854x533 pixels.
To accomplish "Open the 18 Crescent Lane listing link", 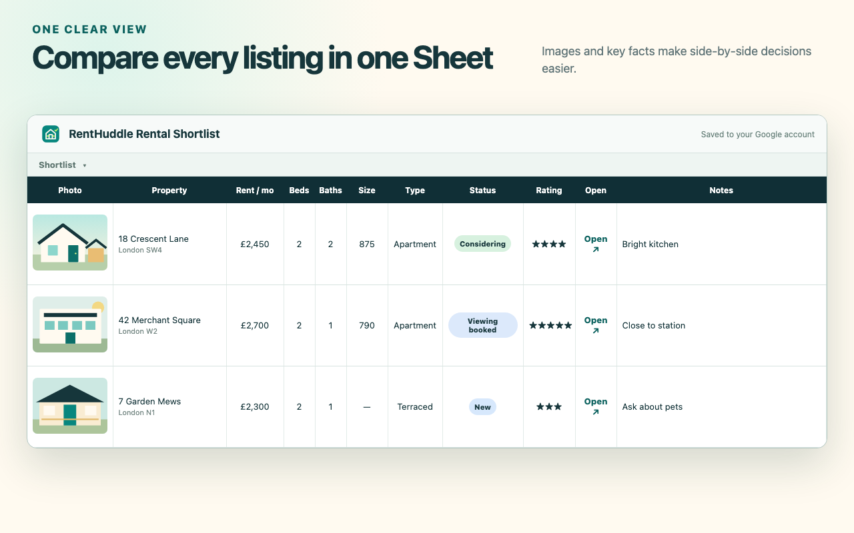I will click(x=596, y=244).
